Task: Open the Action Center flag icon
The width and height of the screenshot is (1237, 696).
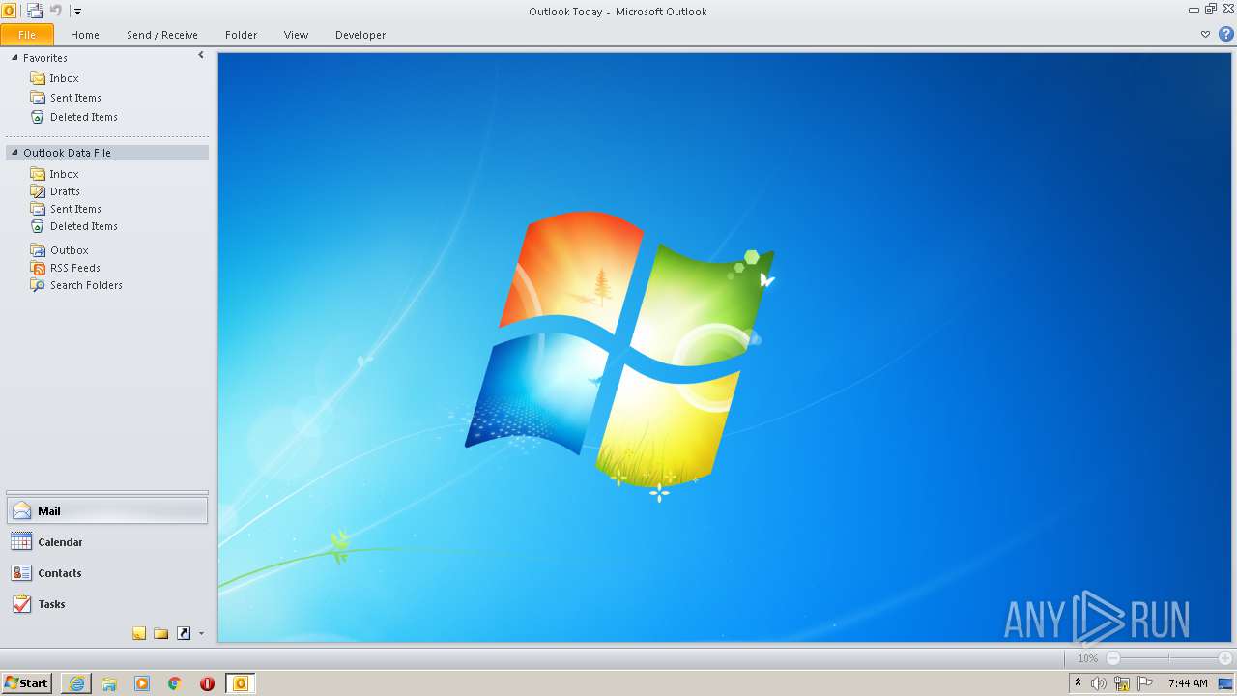Action: [x=1145, y=683]
